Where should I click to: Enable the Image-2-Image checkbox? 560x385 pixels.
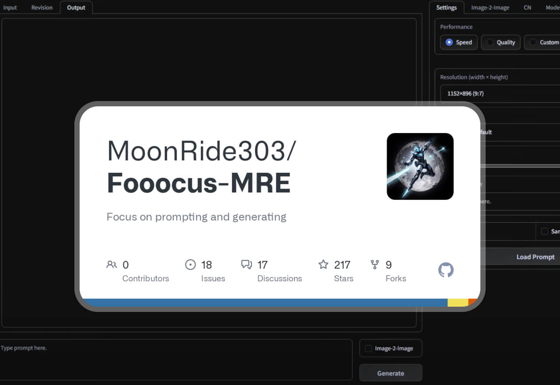[369, 348]
